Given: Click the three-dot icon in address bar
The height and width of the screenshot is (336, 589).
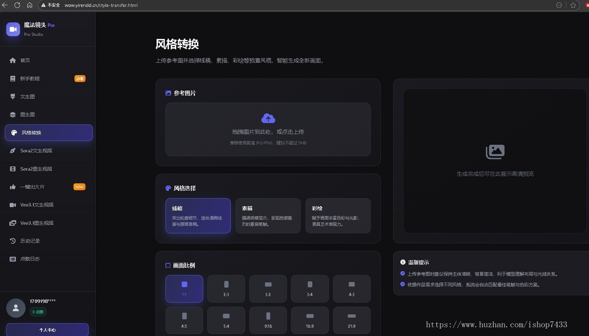Looking at the screenshot, I should click(559, 5).
